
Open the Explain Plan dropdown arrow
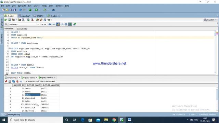click(x=16, y=20)
